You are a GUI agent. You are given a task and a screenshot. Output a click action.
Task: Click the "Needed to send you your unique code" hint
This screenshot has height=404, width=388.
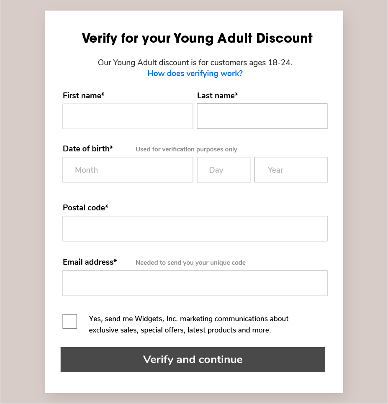190,263
